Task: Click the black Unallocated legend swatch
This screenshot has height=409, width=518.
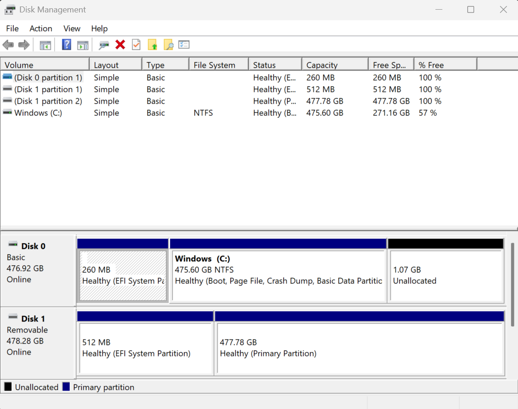Action: [x=8, y=386]
